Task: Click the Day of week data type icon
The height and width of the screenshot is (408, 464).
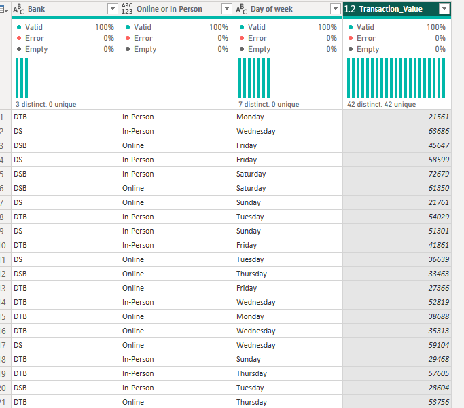Action: (241, 10)
